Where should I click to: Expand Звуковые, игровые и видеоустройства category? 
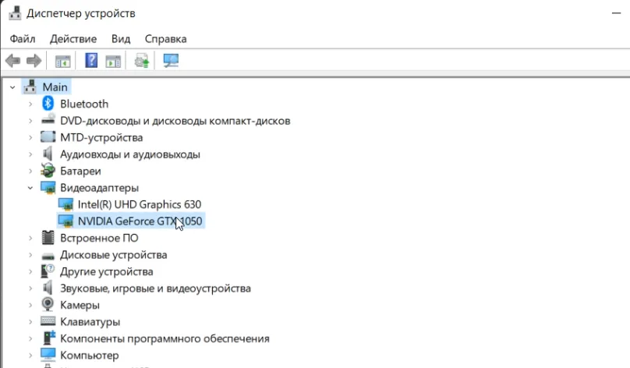(x=30, y=288)
